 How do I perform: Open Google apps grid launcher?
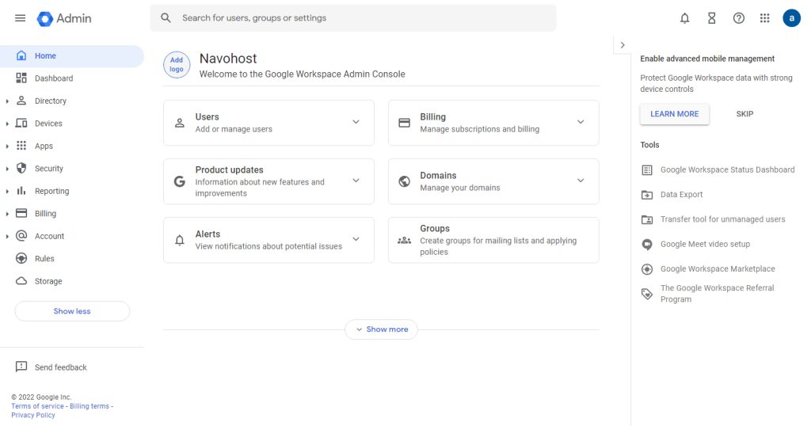[765, 18]
